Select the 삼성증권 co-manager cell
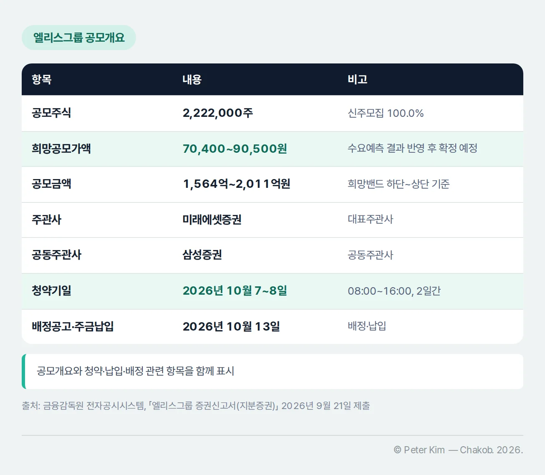This screenshot has width=545, height=475. [x=202, y=255]
